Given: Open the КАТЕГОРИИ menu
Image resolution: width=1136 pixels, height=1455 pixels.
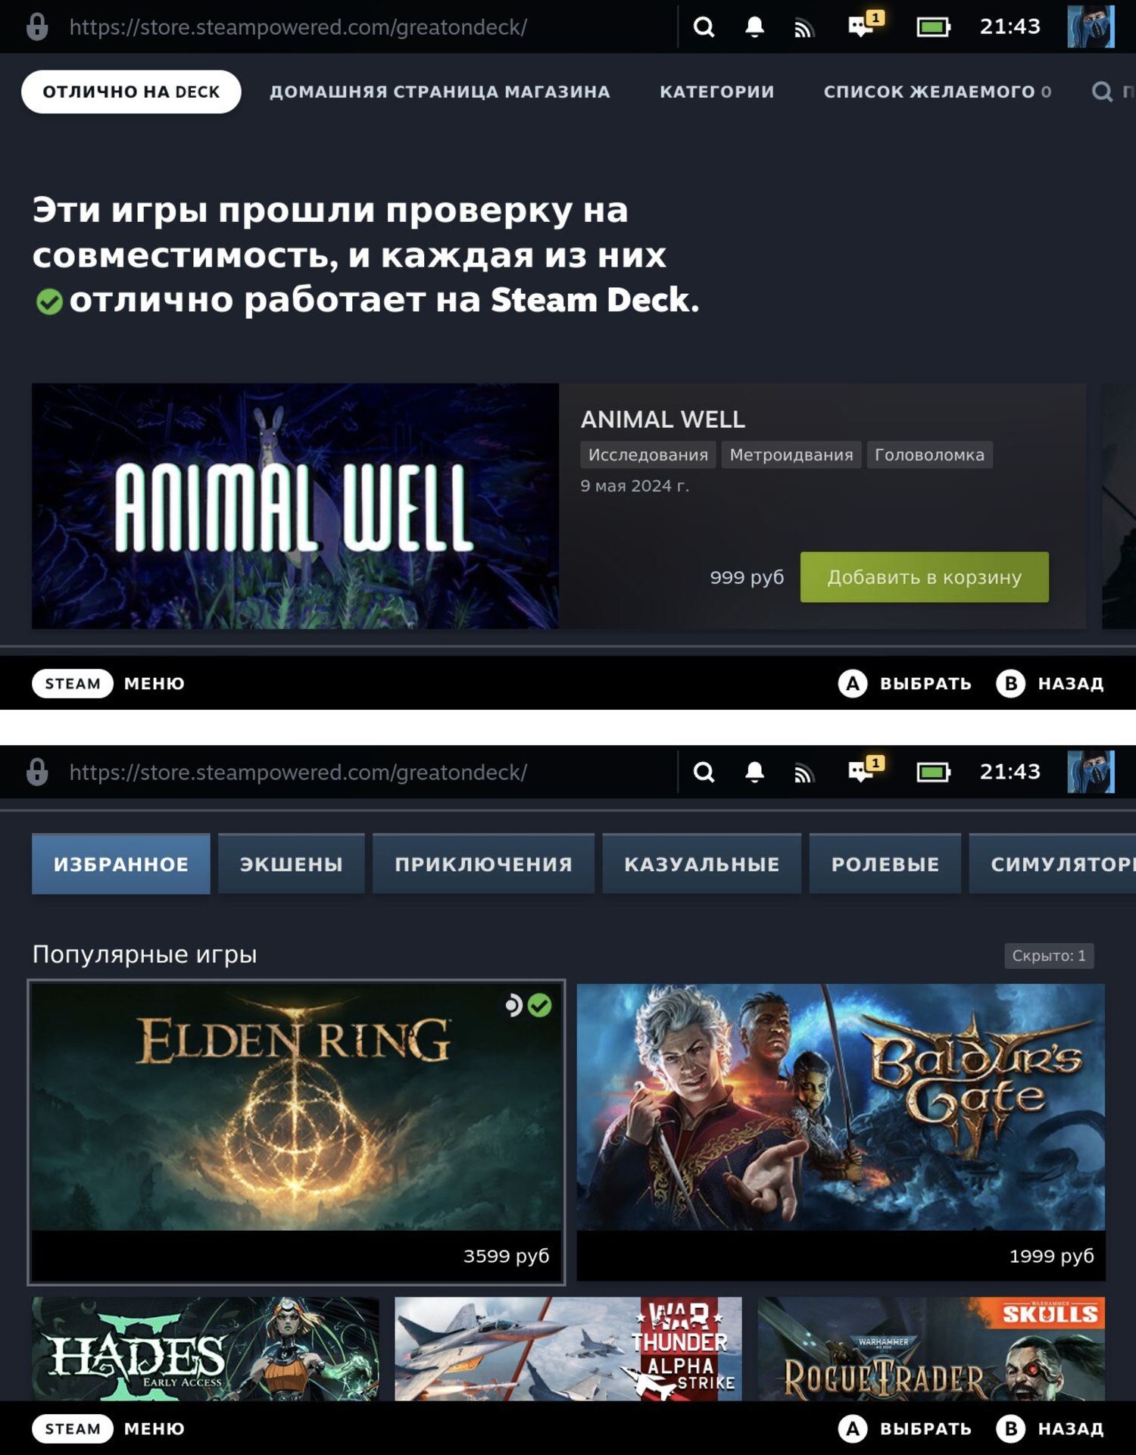Looking at the screenshot, I should (x=716, y=92).
